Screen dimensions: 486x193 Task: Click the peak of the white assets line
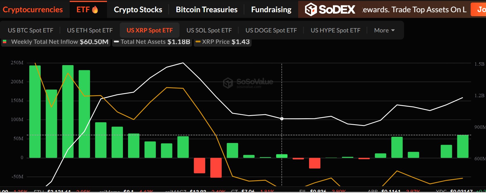(183, 63)
